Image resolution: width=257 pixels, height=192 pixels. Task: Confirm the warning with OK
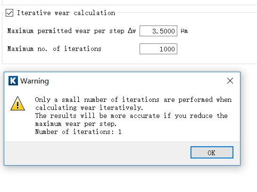click(212, 152)
